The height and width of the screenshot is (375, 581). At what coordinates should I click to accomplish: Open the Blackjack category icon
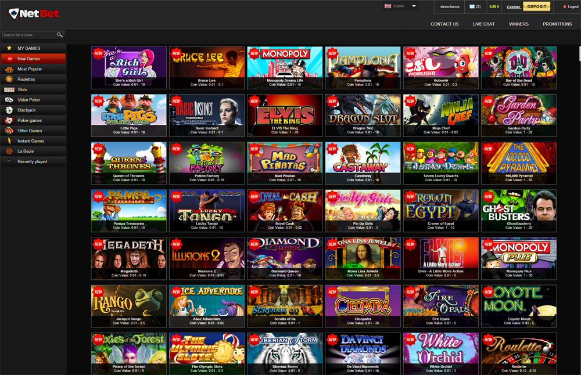pos(9,110)
